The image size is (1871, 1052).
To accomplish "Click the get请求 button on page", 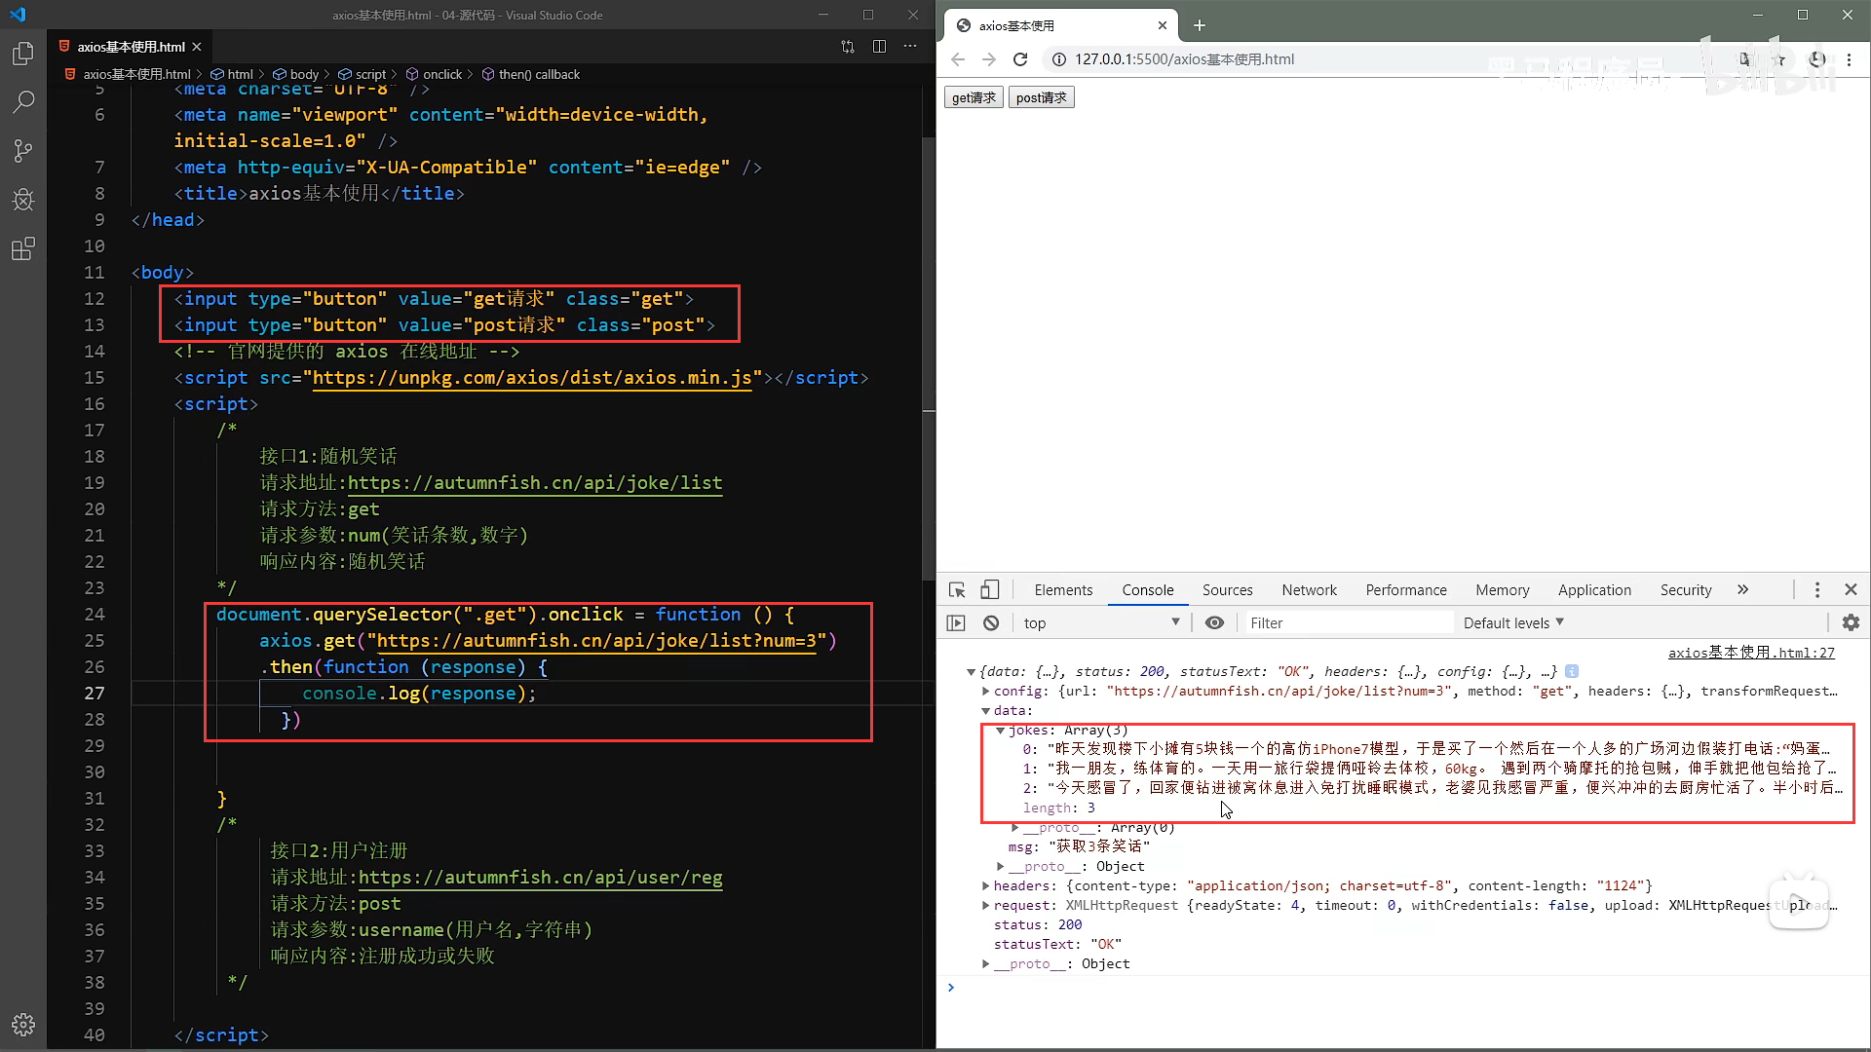I will point(974,97).
